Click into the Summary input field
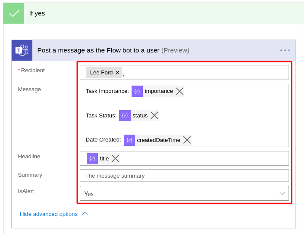Screen dimensions: 308x234 tap(184, 176)
